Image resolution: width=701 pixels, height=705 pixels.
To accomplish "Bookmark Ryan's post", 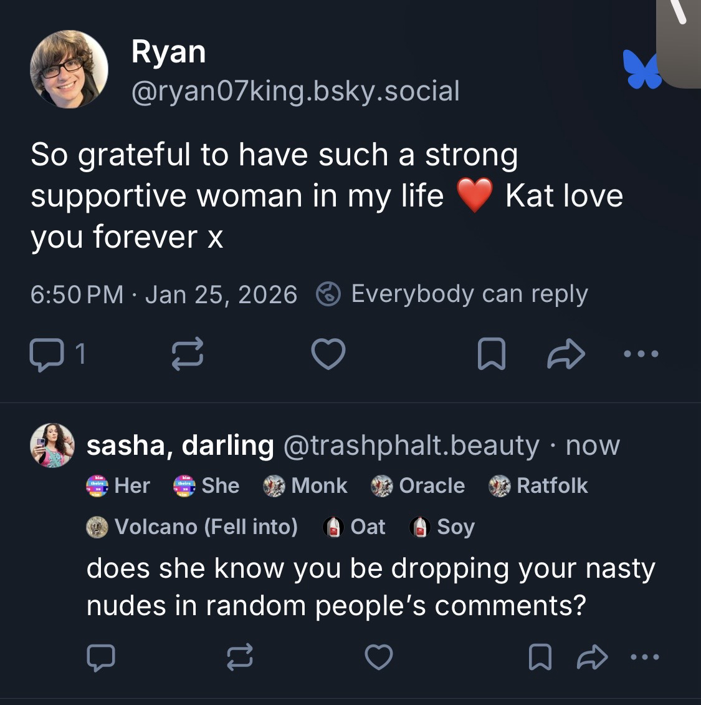I will [x=491, y=354].
